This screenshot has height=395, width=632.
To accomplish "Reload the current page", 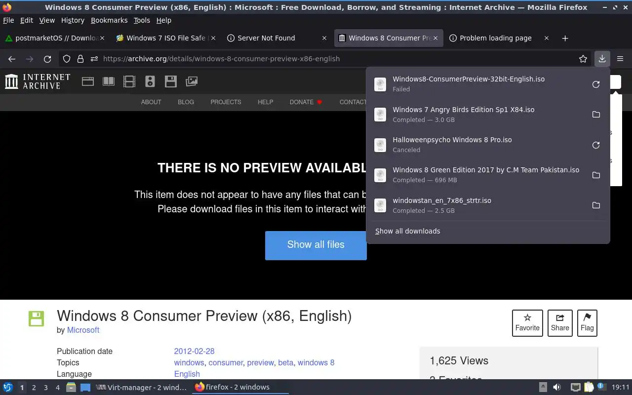I will (47, 59).
